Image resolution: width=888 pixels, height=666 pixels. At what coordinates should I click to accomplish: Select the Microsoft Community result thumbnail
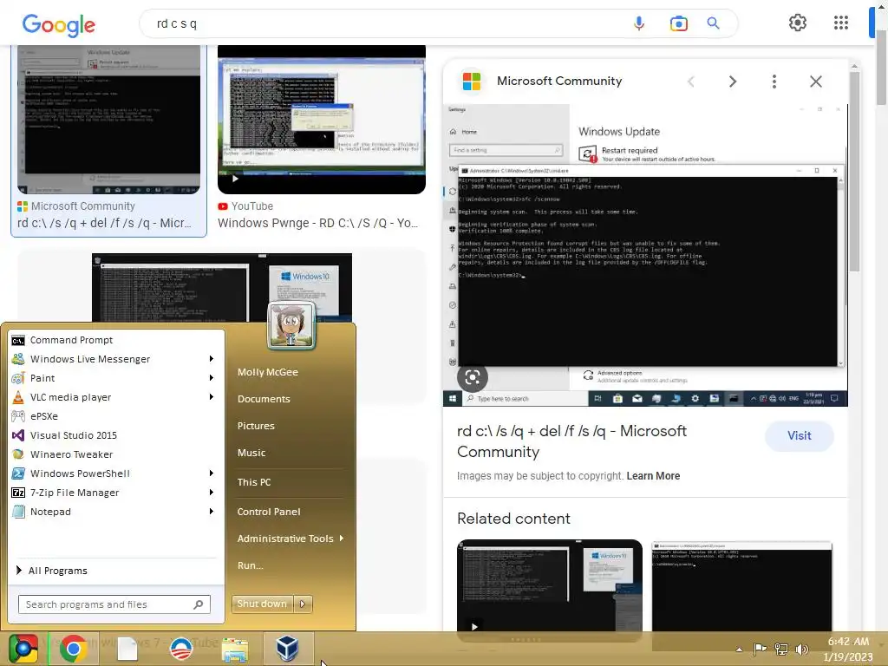108,120
